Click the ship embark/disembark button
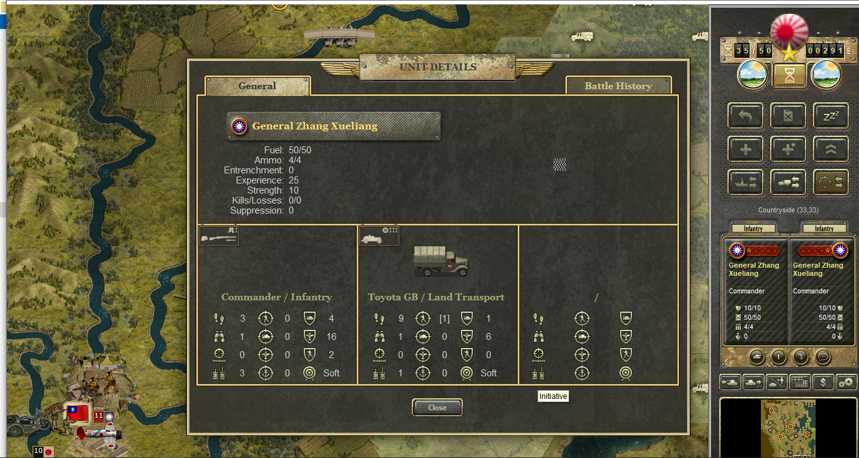This screenshot has width=859, height=458. 745,182
